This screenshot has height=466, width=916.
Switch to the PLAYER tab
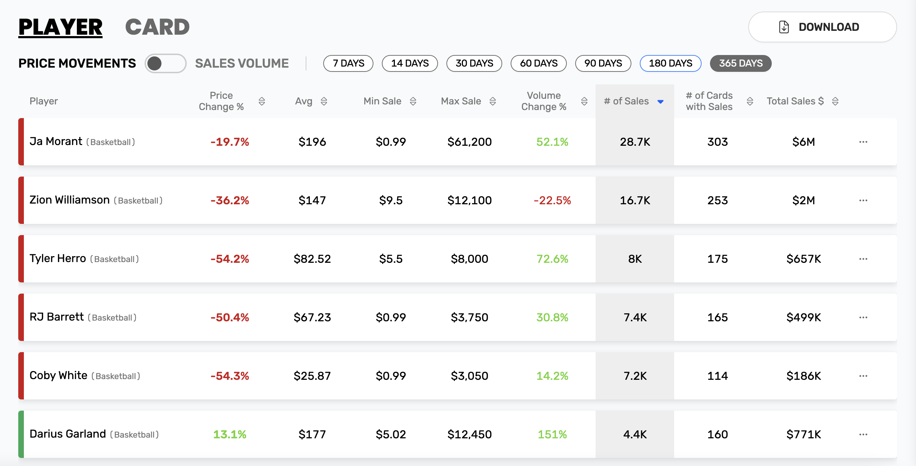tap(60, 27)
